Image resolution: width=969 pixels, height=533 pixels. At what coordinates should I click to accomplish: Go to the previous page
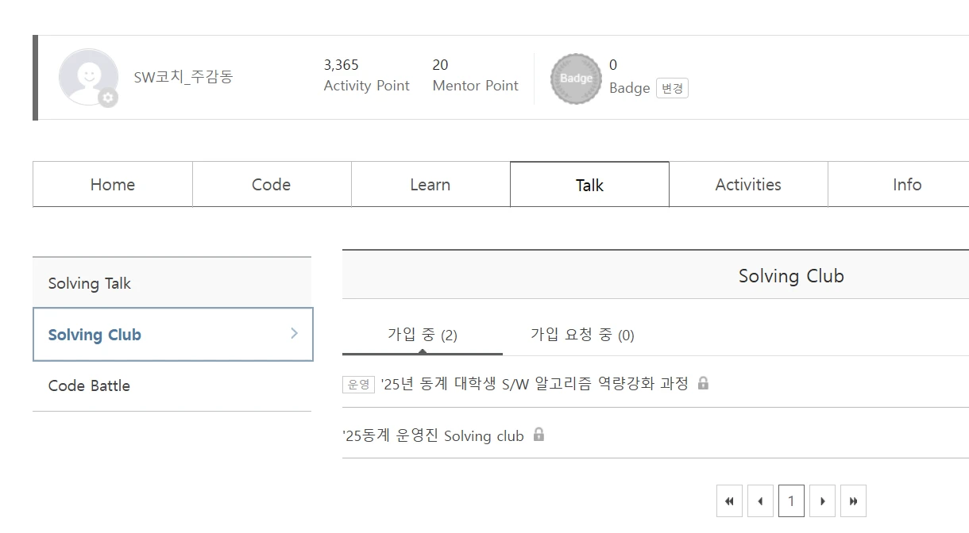[x=760, y=501]
